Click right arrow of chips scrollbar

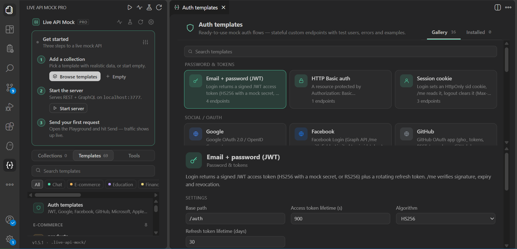[x=156, y=195]
